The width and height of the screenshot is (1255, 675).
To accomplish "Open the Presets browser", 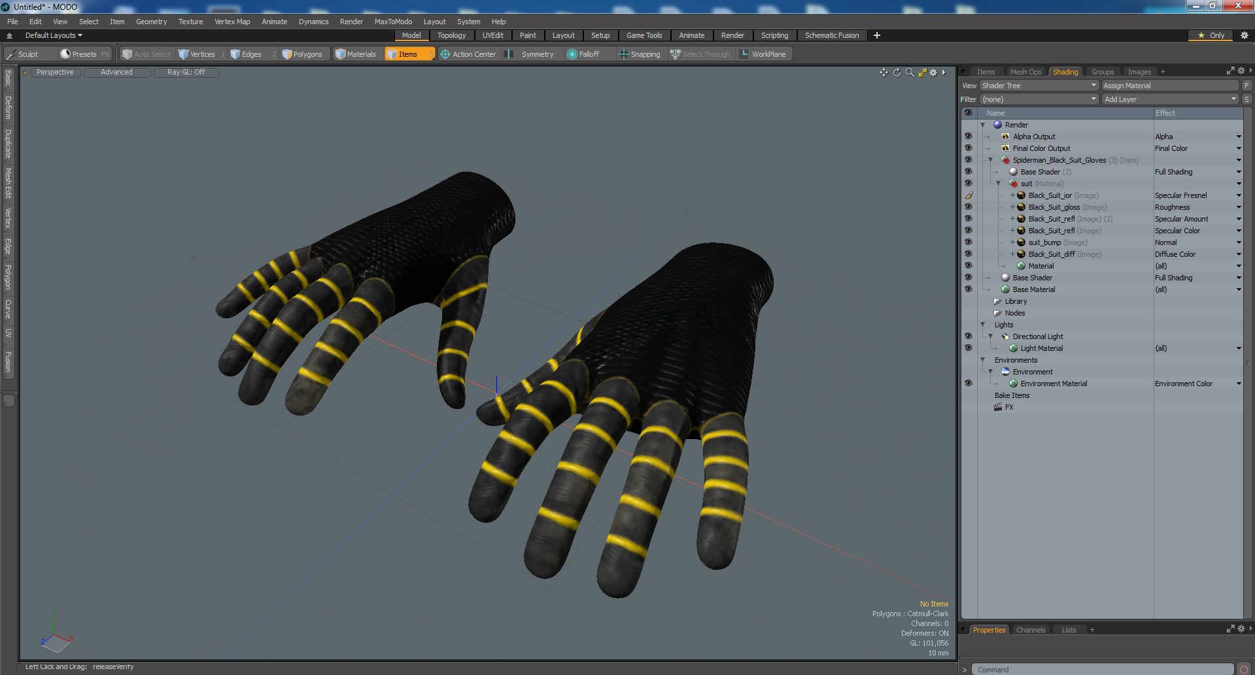I will click(84, 54).
